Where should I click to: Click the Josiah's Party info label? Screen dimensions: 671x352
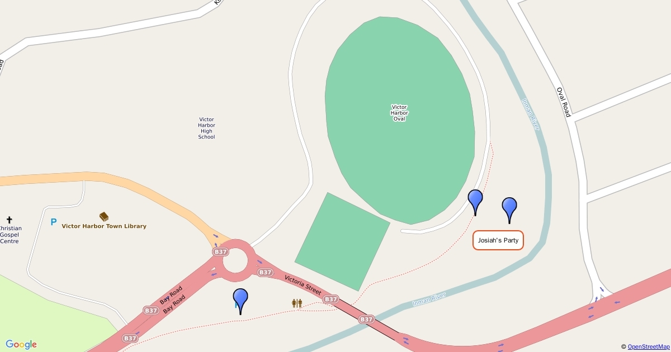498,240
